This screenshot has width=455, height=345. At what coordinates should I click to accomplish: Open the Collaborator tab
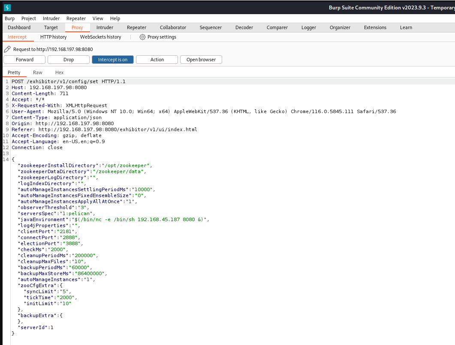(x=173, y=27)
